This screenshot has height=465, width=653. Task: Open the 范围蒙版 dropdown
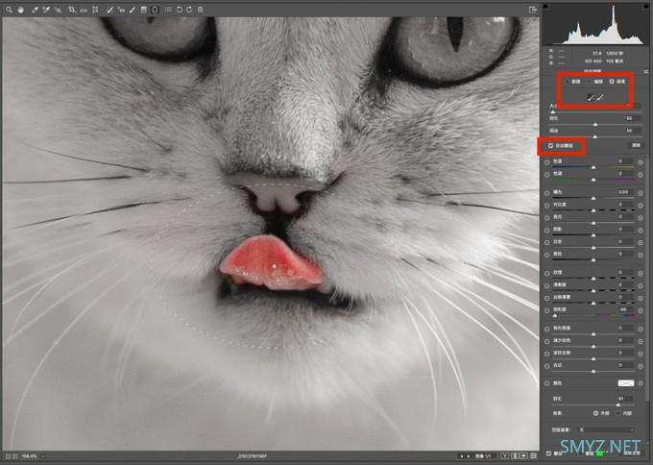point(606,429)
